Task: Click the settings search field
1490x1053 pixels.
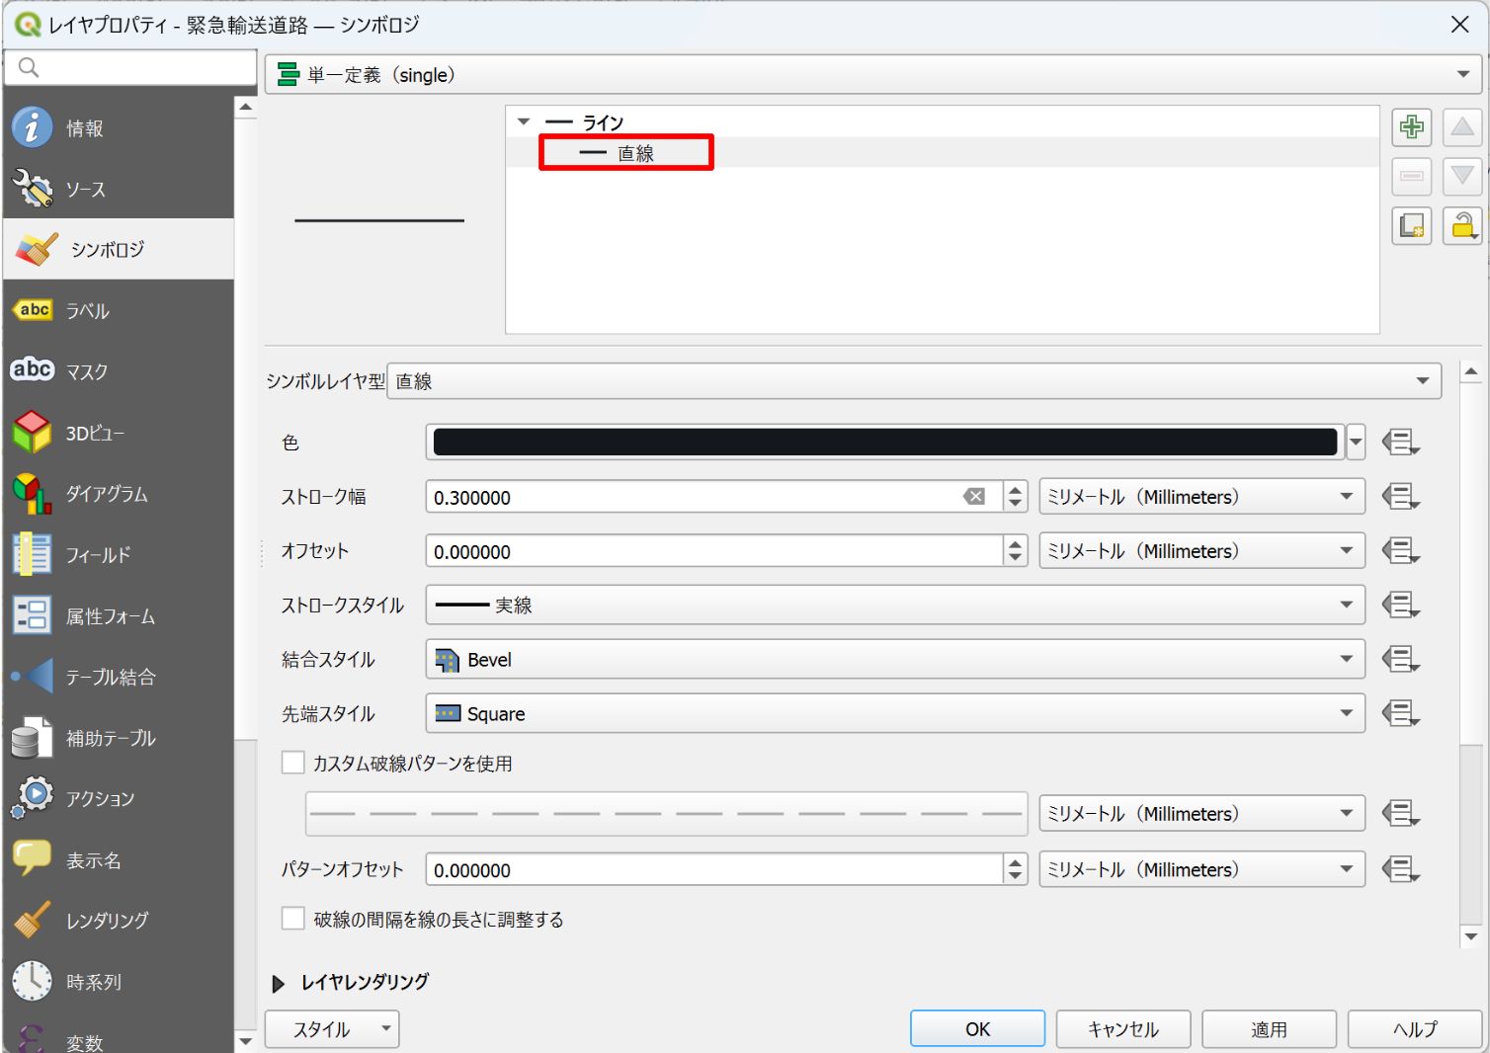Action: point(130,67)
